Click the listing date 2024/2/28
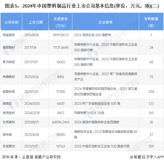Viewport: 164px width, 163px height. coord(32,113)
